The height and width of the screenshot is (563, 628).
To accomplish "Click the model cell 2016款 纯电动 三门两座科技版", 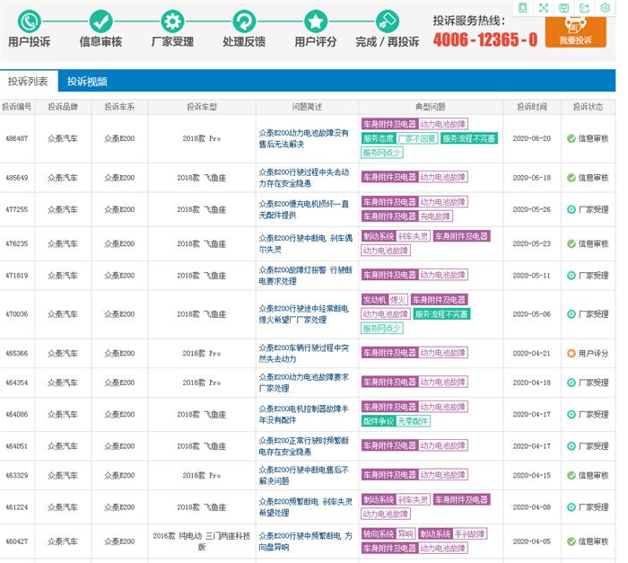I will click(x=202, y=541).
